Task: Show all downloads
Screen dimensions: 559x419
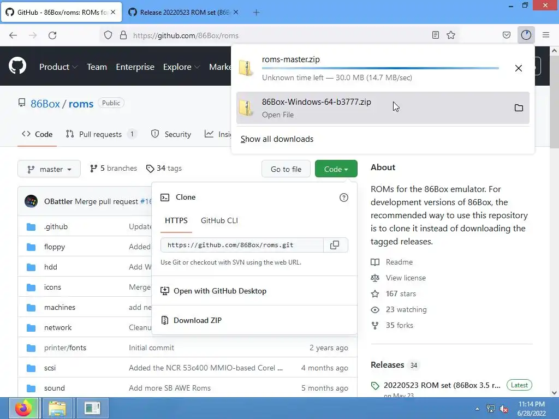Action: click(277, 139)
